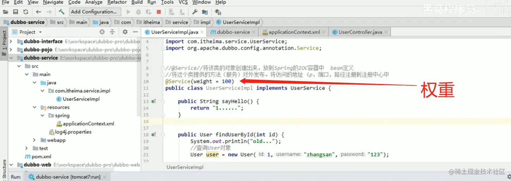Toggle the 1: Project tool window stripe
Screen dimensions: 511x181
4,43
